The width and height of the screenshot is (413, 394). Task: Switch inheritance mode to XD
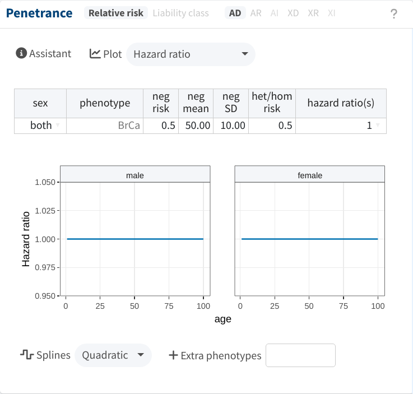click(x=293, y=13)
